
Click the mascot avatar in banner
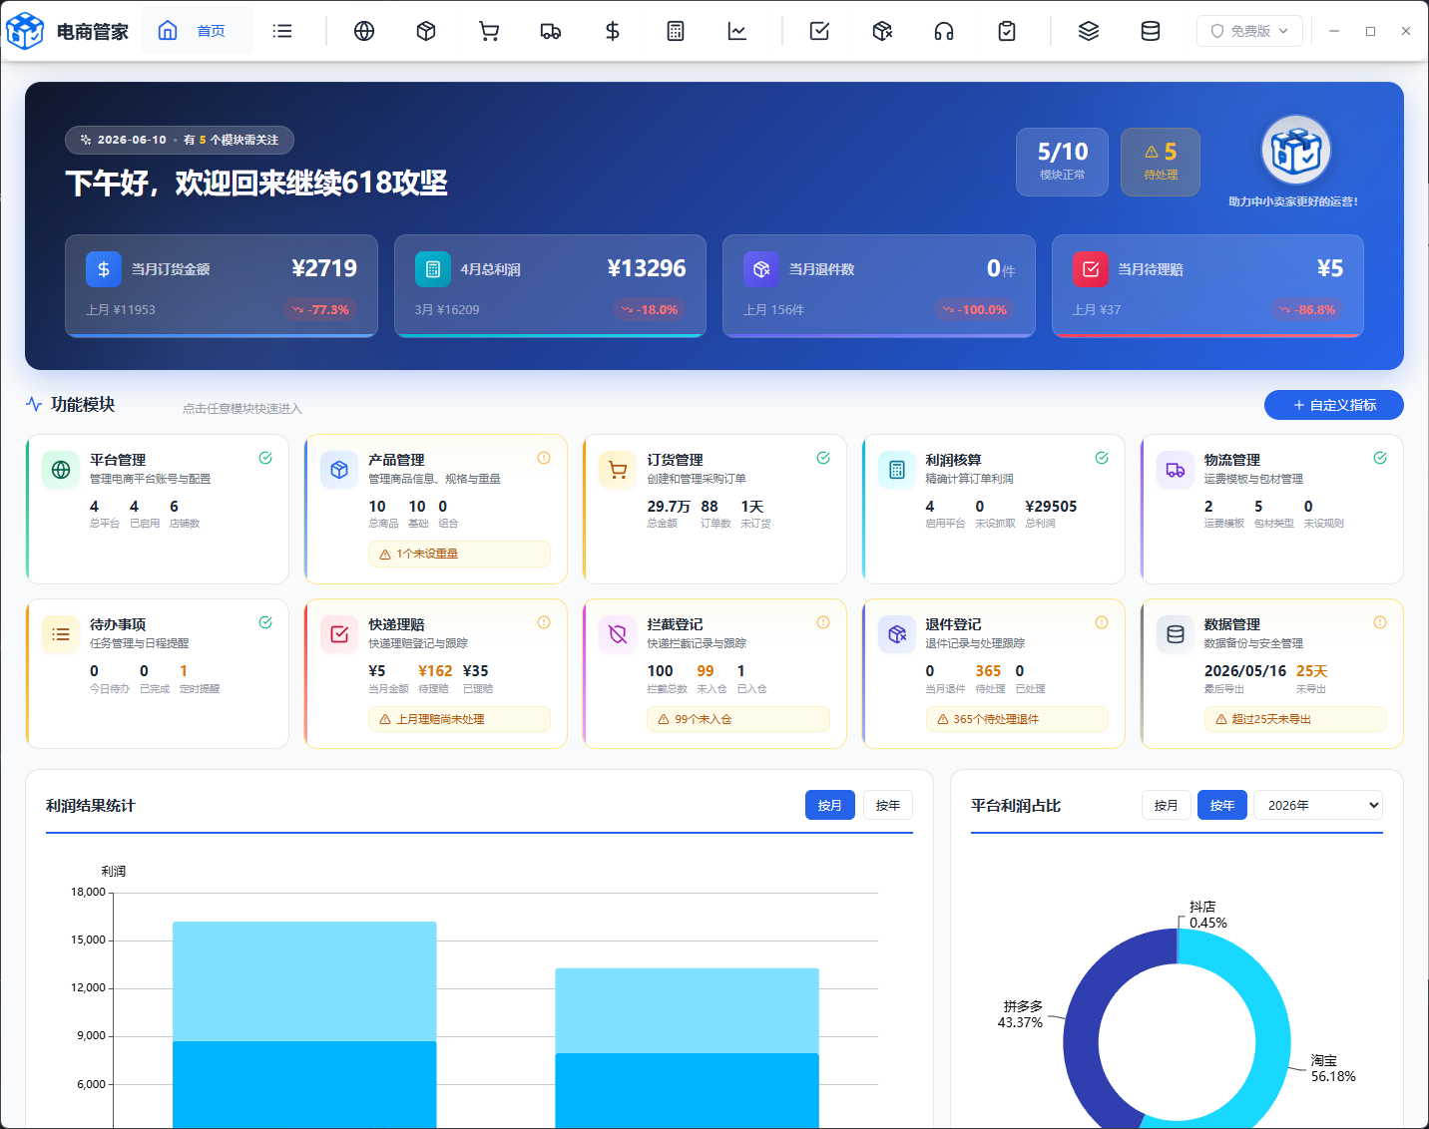1296,151
